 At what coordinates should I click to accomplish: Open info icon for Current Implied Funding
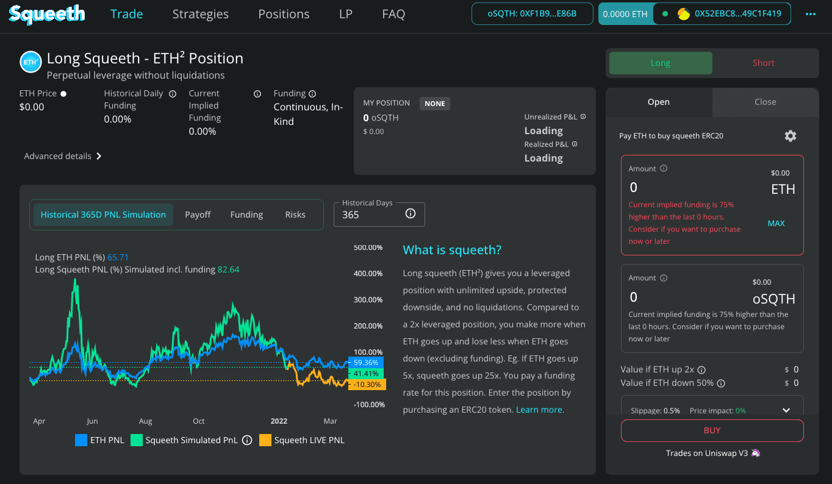[257, 94]
